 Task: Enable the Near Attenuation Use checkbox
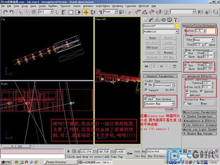click(186, 53)
